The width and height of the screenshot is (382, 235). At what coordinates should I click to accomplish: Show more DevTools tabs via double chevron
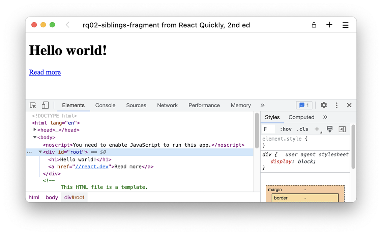pos(263,105)
